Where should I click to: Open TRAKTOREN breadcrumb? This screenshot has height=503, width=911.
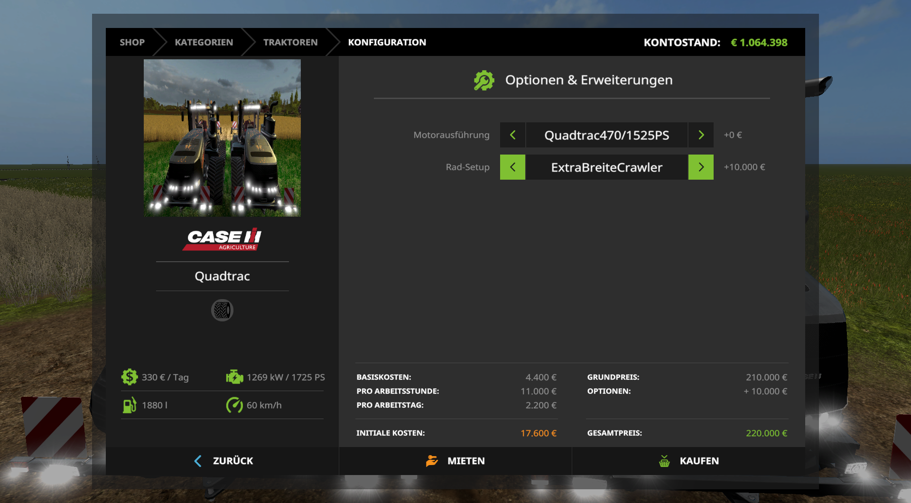[x=290, y=42]
